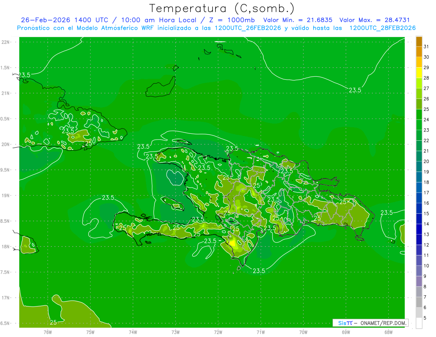Click the '5' label on the color scale

pos(425,318)
